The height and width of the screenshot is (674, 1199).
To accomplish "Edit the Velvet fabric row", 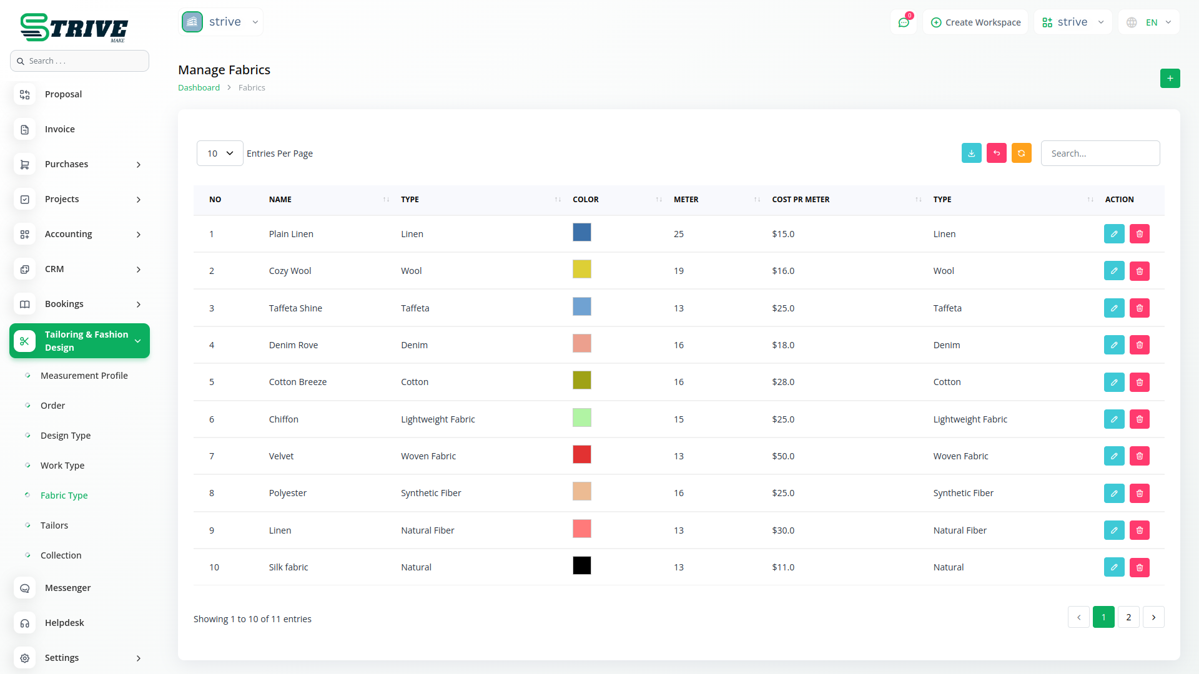I will (1113, 456).
